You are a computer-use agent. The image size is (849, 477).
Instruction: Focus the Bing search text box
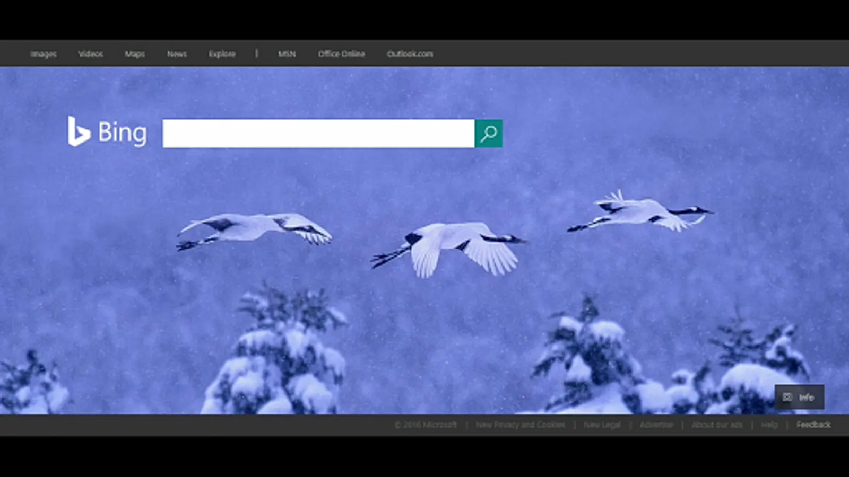318,133
